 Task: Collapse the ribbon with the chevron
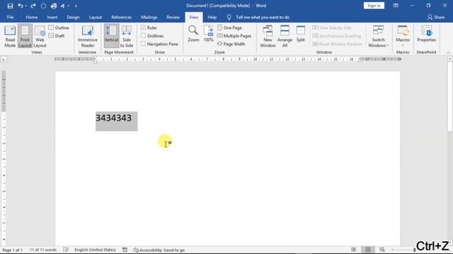click(448, 52)
